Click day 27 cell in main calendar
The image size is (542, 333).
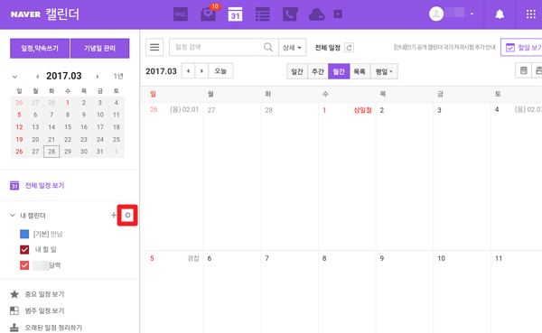232,177
